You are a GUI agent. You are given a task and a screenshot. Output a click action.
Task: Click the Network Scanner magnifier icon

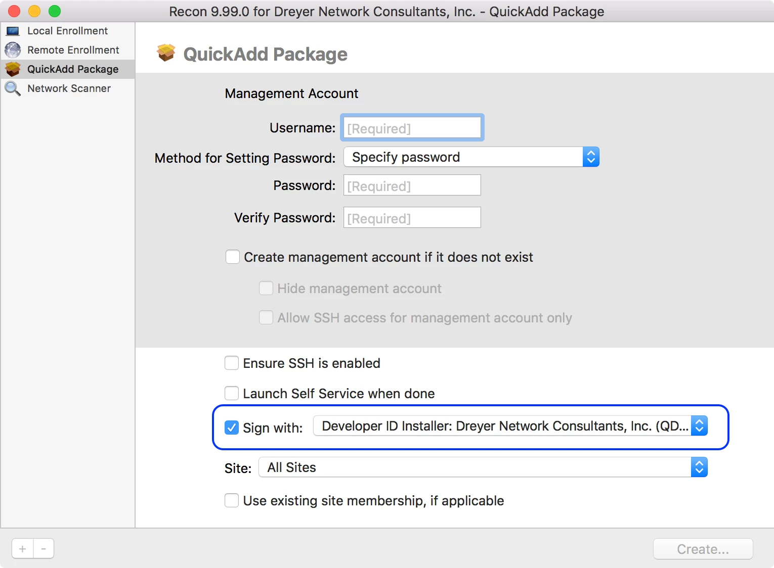click(13, 88)
